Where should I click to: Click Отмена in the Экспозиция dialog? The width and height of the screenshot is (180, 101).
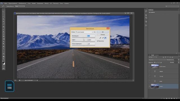tap(103, 35)
